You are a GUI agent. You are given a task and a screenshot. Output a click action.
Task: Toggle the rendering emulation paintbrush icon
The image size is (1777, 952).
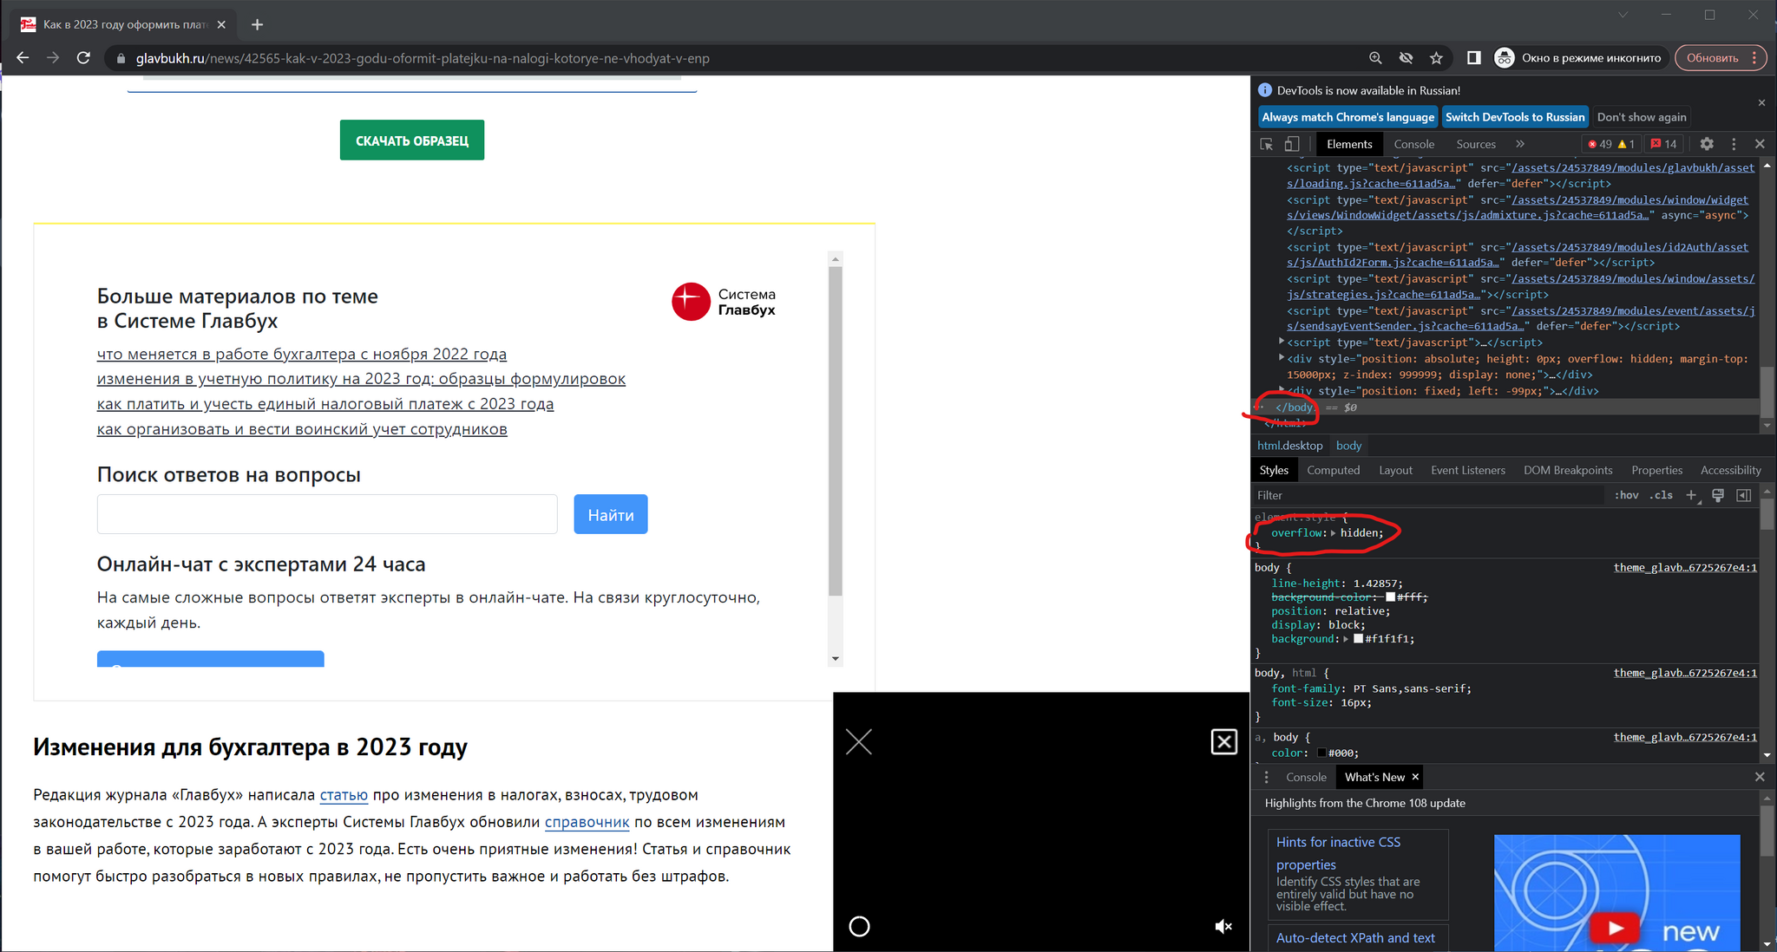coord(1718,495)
